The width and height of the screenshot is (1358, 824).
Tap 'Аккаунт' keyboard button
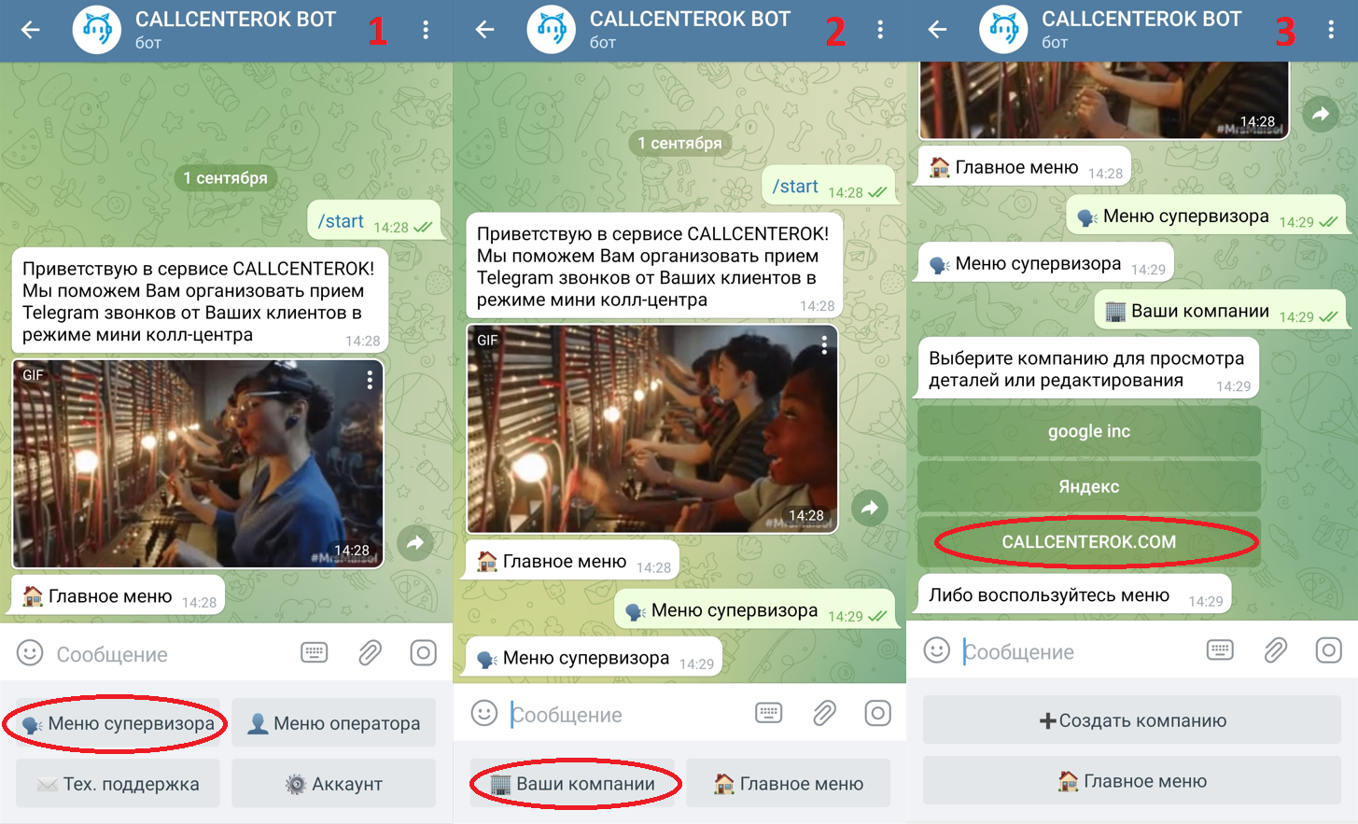point(333,783)
